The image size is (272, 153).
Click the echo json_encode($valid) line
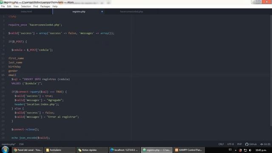coord(31,138)
